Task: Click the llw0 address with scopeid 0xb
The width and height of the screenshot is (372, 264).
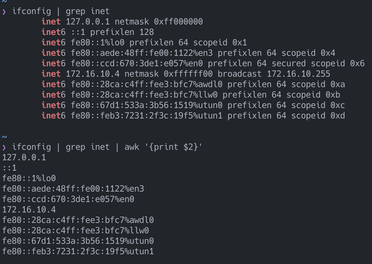Action: pyautogui.click(x=147, y=95)
